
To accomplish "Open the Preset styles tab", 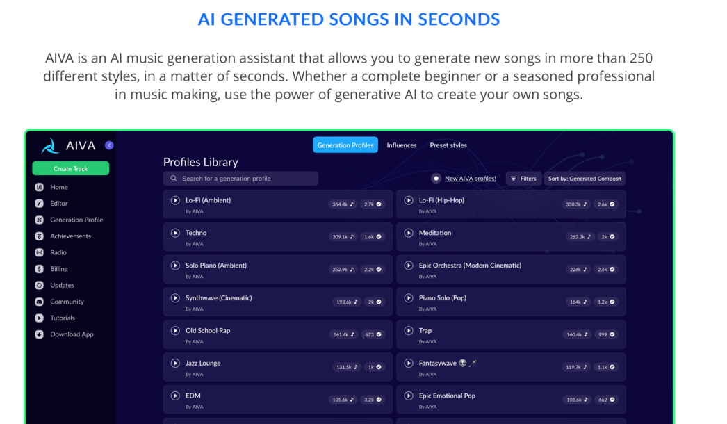I will pos(448,145).
